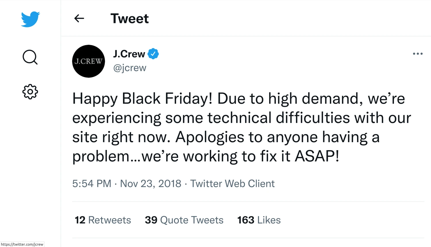Open the search icon in sidebar

30,57
